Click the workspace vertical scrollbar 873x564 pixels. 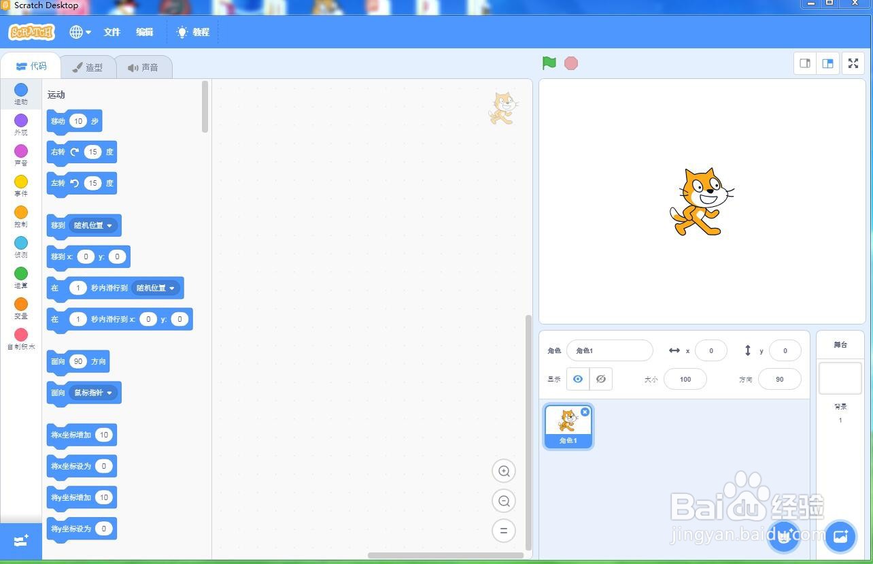tap(529, 432)
